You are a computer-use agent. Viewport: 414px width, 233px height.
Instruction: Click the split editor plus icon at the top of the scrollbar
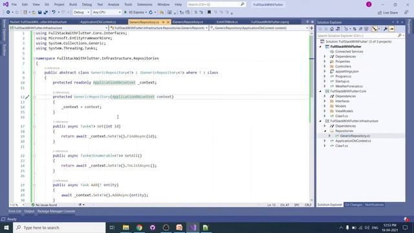[312, 28]
